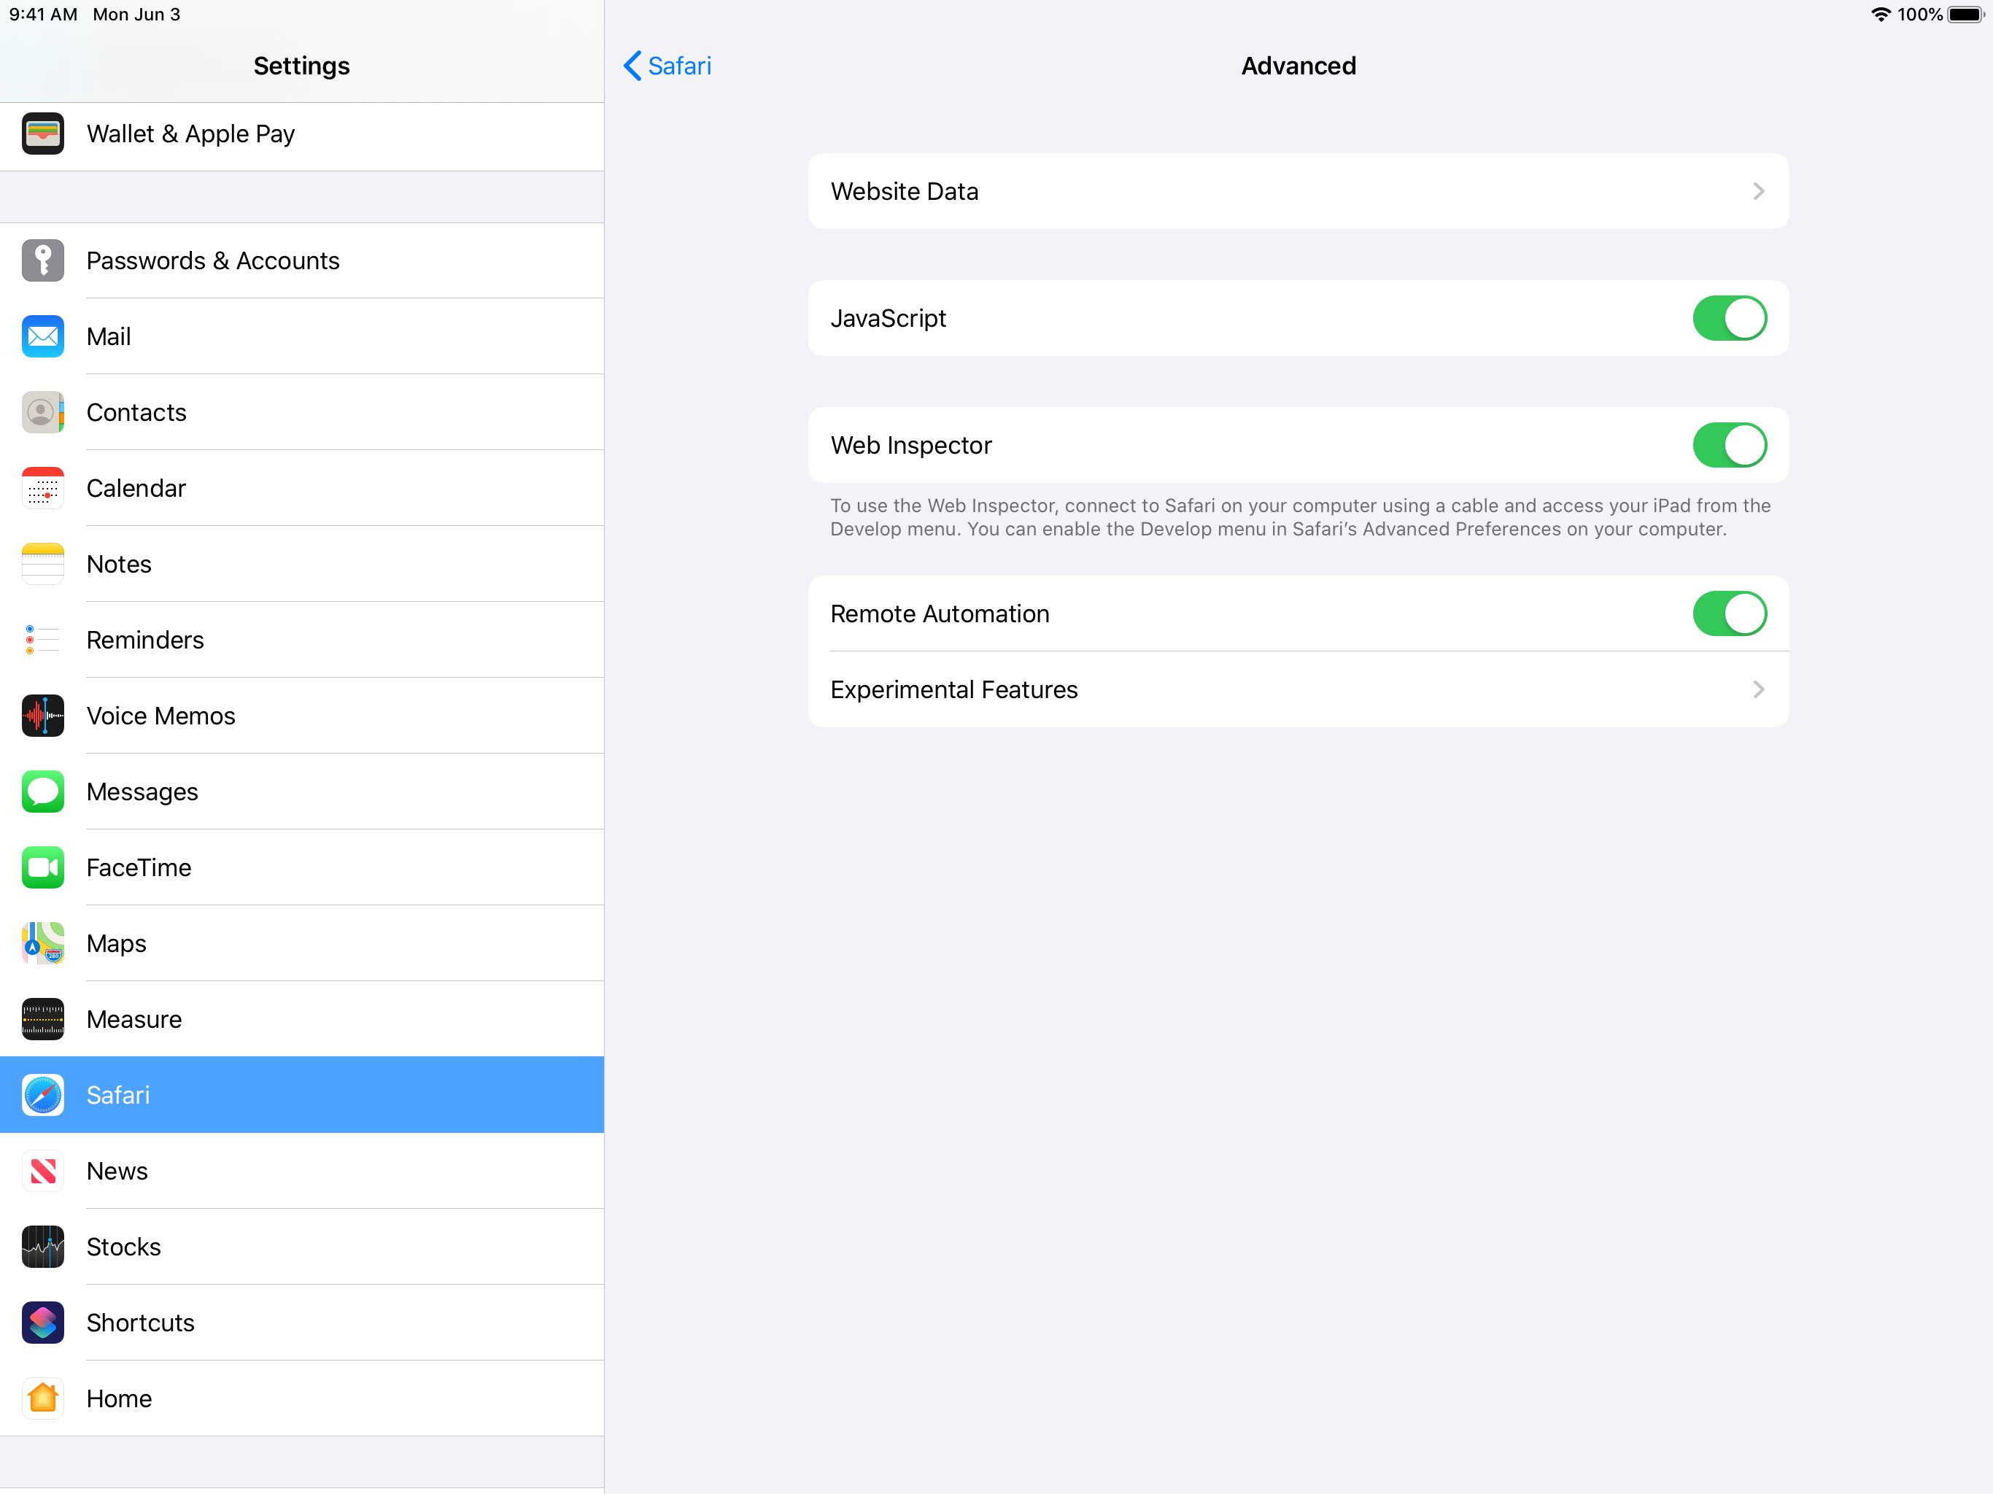1993x1494 pixels.
Task: Tap the Mail app icon
Action: click(x=41, y=334)
